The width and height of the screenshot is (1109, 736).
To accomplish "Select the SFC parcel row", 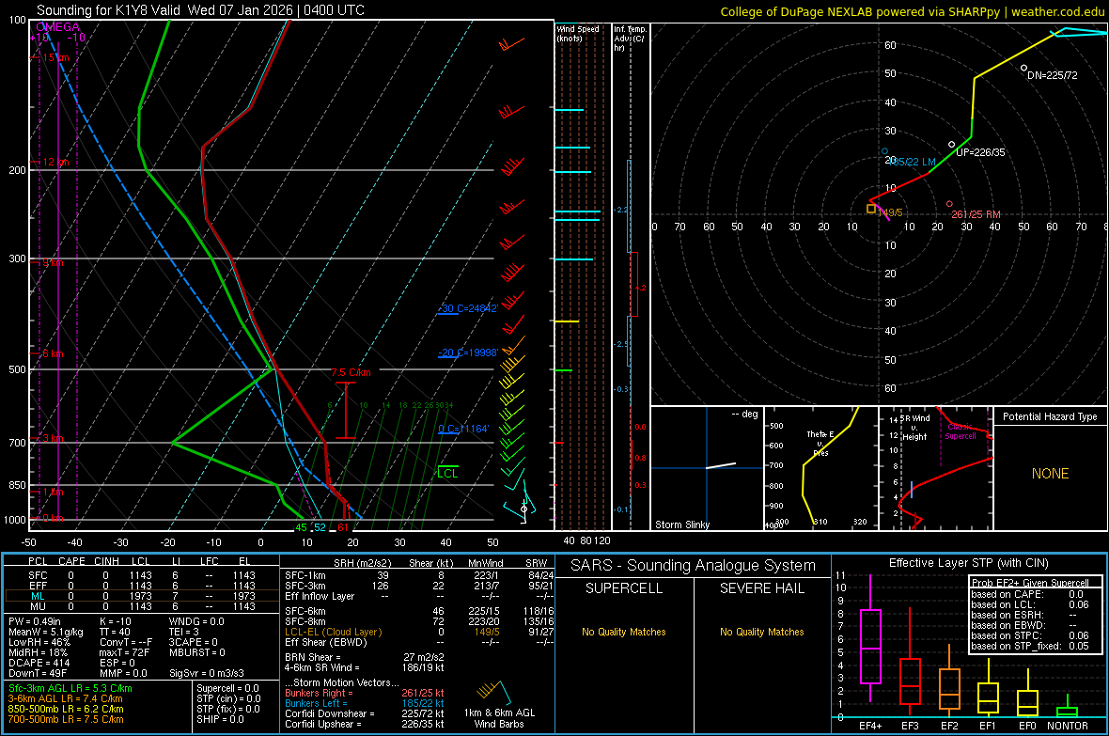I will [141, 575].
